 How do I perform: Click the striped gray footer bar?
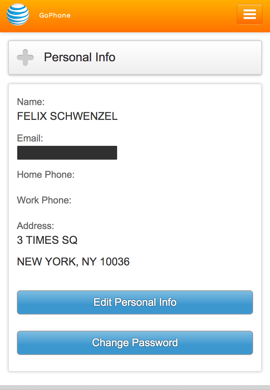(x=135, y=388)
